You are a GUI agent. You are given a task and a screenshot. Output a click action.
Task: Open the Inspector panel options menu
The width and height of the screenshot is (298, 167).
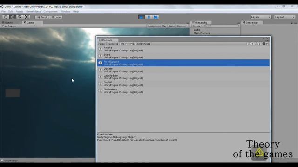coord(295,23)
